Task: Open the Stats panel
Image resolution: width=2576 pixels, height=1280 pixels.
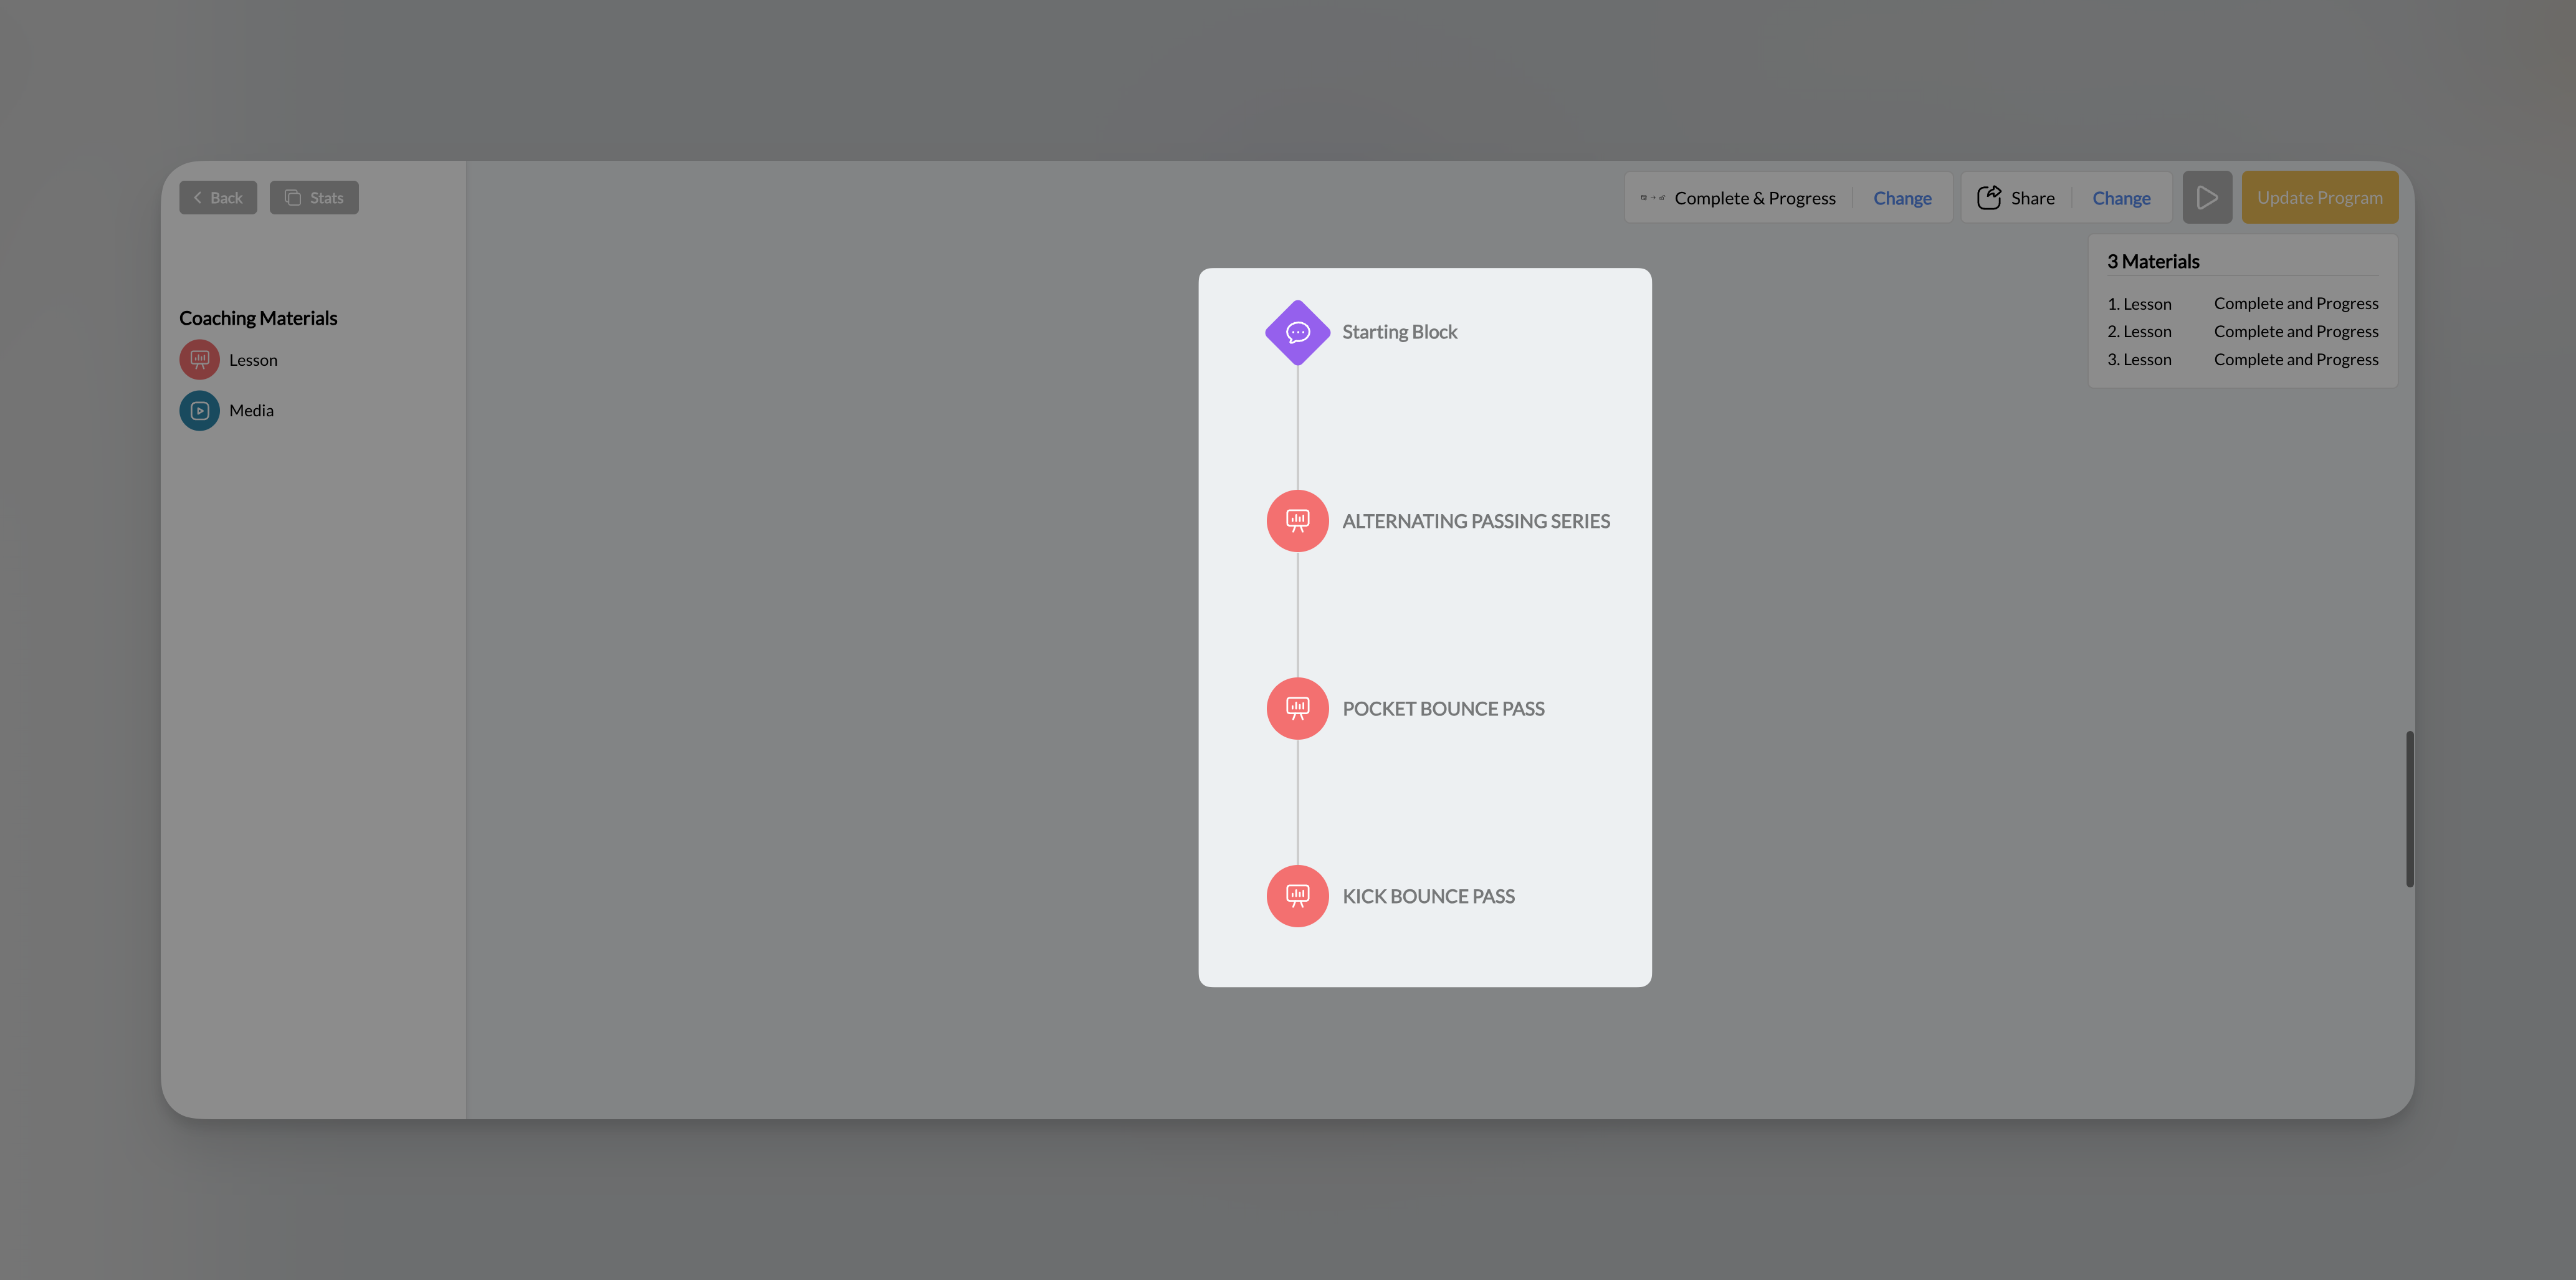Action: 314,197
